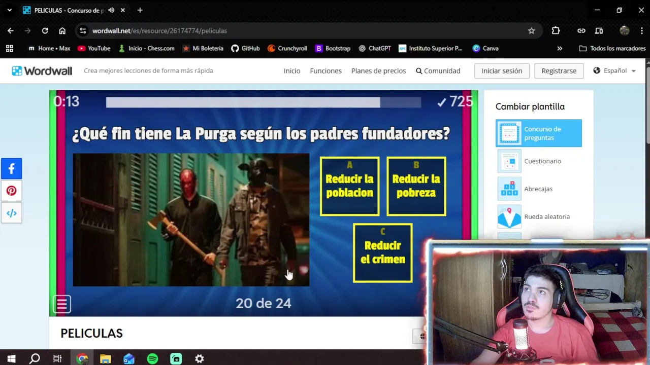Open the side panel toggle icon

pyautogui.click(x=599, y=31)
